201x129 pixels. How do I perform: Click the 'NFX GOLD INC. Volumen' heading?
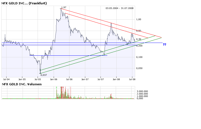pos(22,84)
